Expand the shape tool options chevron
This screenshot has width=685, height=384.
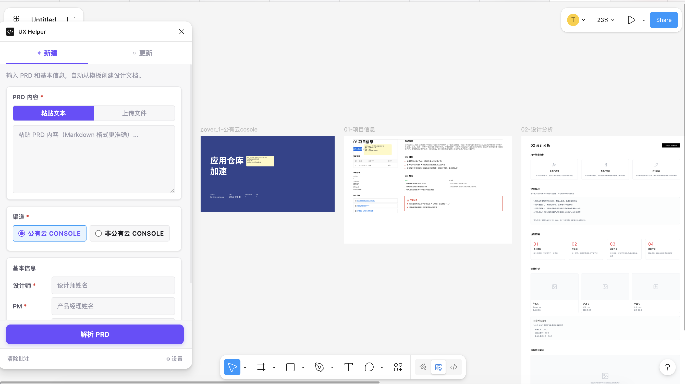point(303,367)
